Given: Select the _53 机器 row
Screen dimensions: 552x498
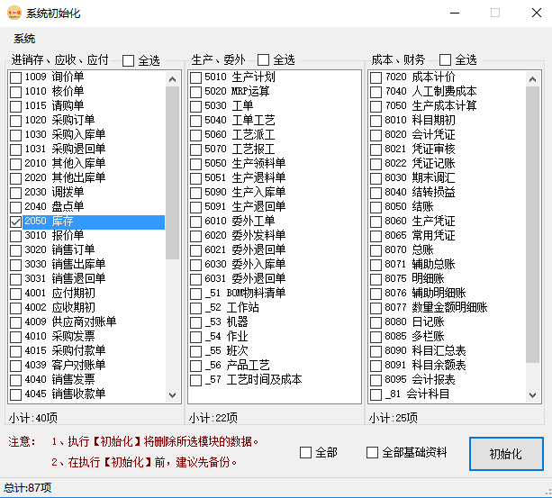Looking at the screenshot, I should tap(275, 322).
